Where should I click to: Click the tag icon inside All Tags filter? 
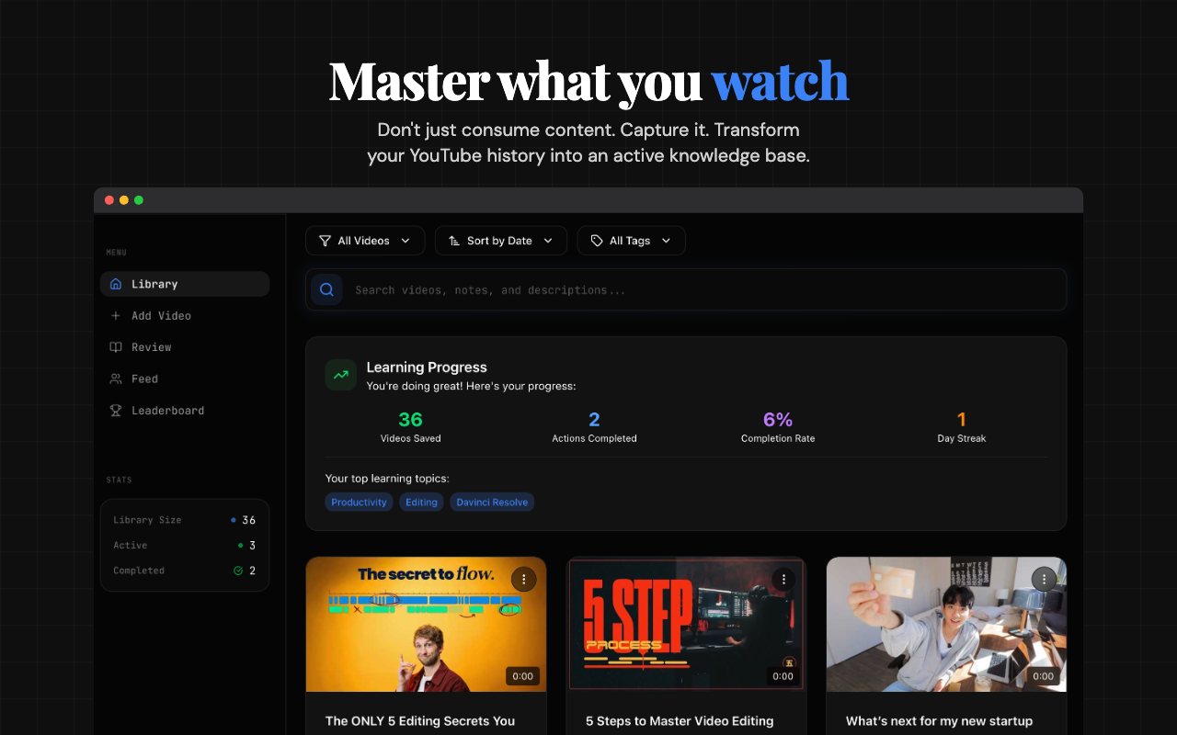595,240
